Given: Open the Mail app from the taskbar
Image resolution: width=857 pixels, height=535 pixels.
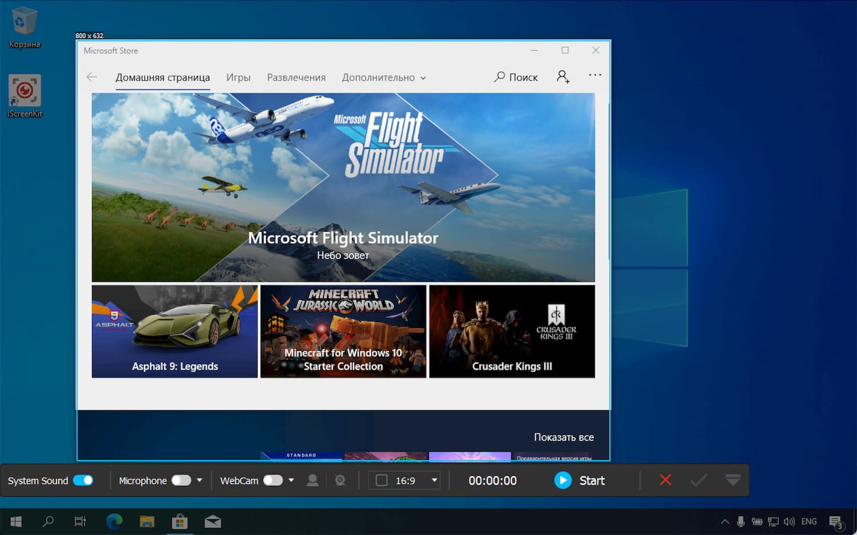Looking at the screenshot, I should (x=213, y=521).
